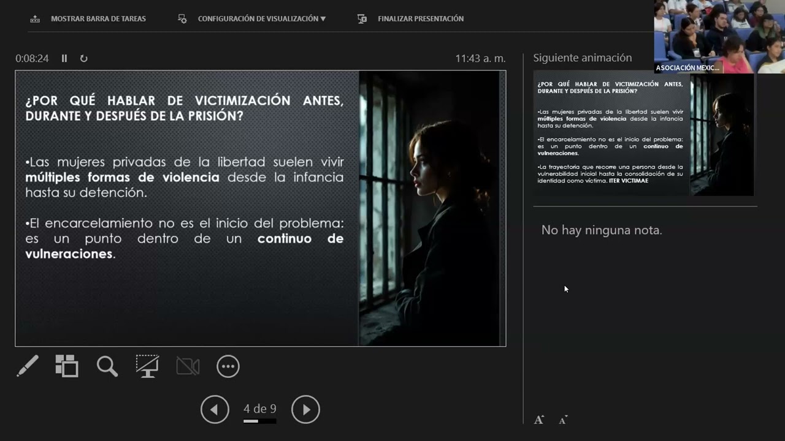Activate the zoom into slide magnifier
The height and width of the screenshot is (441, 785).
point(107,366)
